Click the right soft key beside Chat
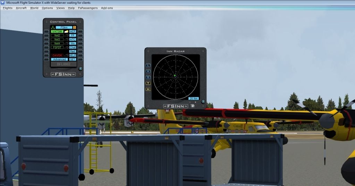 click(x=81, y=47)
